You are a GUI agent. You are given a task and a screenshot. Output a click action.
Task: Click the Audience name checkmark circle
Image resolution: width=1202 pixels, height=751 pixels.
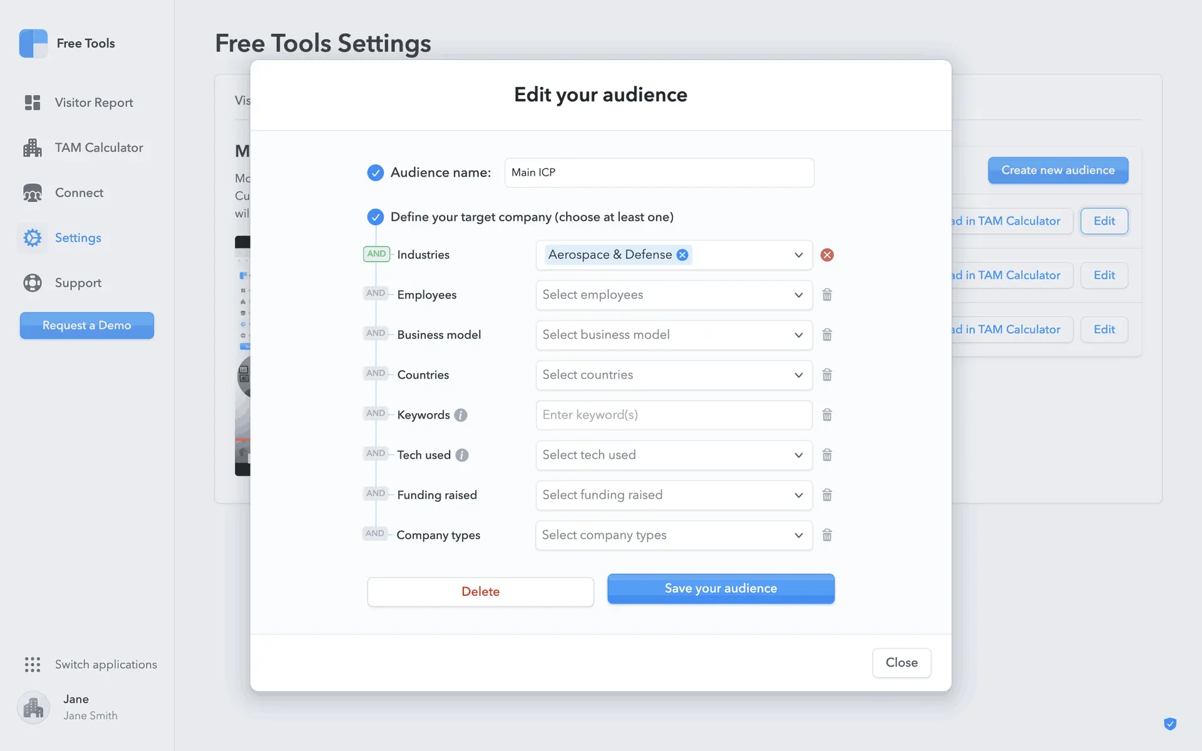coord(375,173)
